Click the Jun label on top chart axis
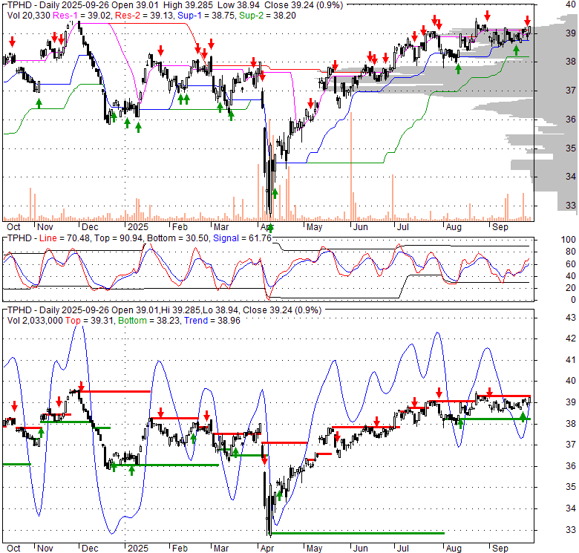This screenshot has width=579, height=553. 361,227
